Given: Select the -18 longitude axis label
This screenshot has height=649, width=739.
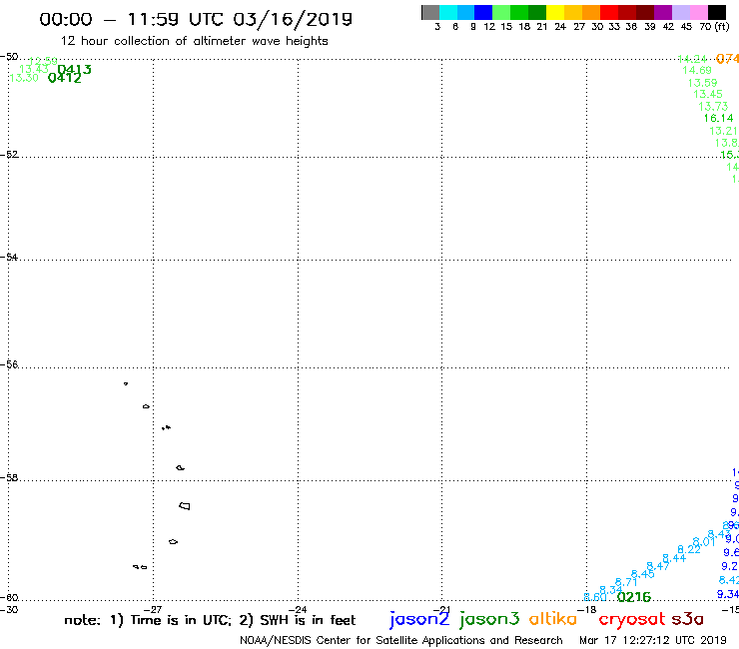Looking at the screenshot, I should tap(587, 609).
